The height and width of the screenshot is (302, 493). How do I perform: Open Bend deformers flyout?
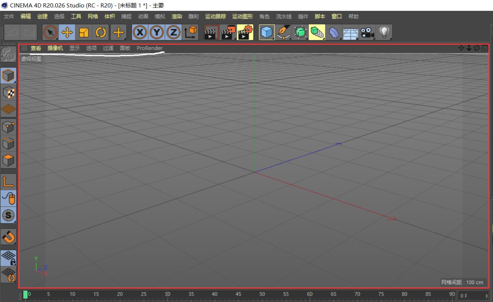tap(334, 32)
